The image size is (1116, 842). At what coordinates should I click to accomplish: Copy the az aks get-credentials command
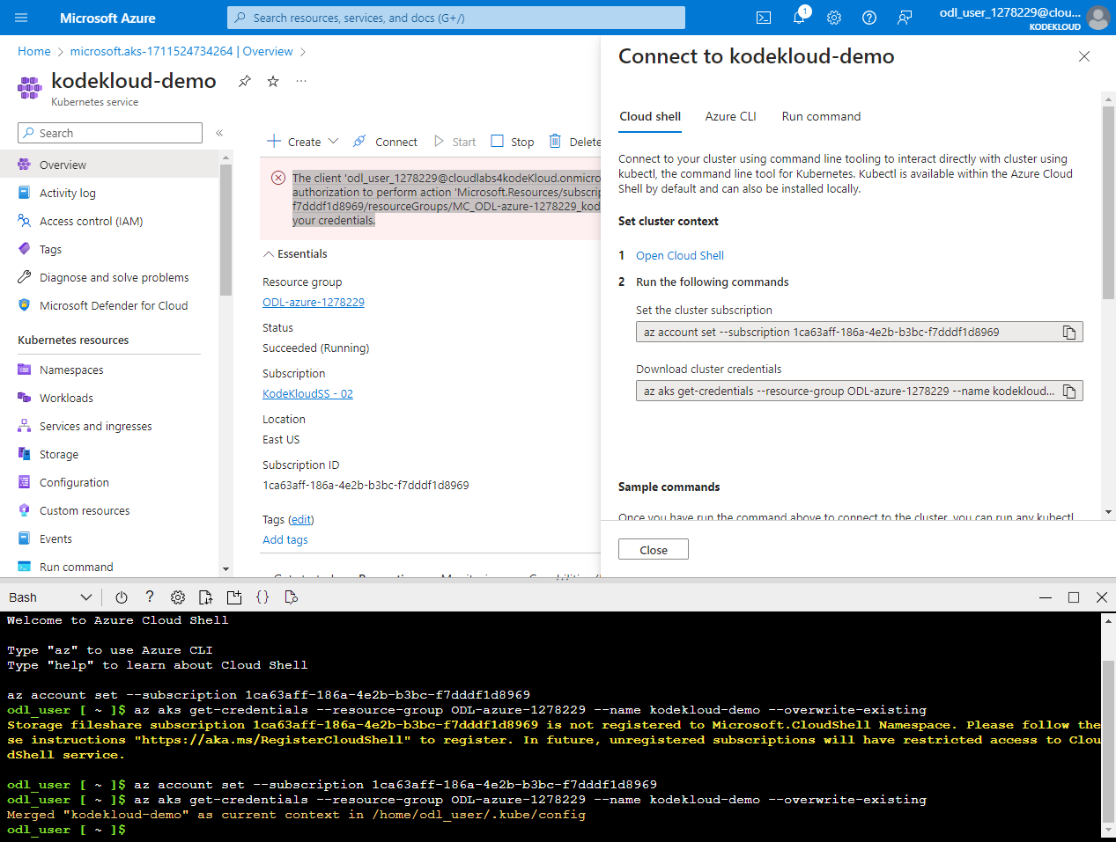click(x=1068, y=392)
